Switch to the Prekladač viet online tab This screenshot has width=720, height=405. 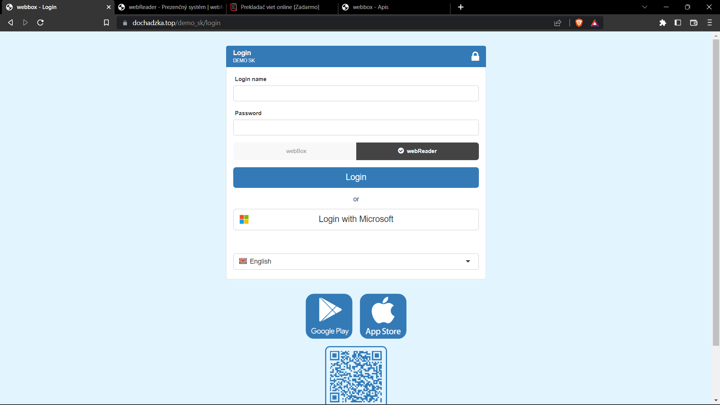(280, 7)
